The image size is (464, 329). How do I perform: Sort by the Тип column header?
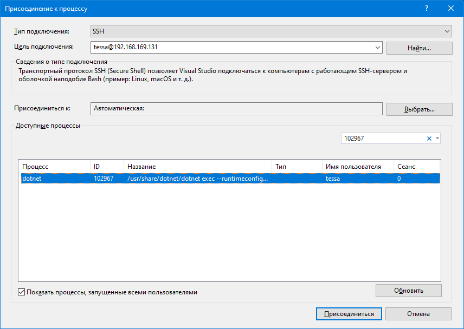tap(297, 167)
